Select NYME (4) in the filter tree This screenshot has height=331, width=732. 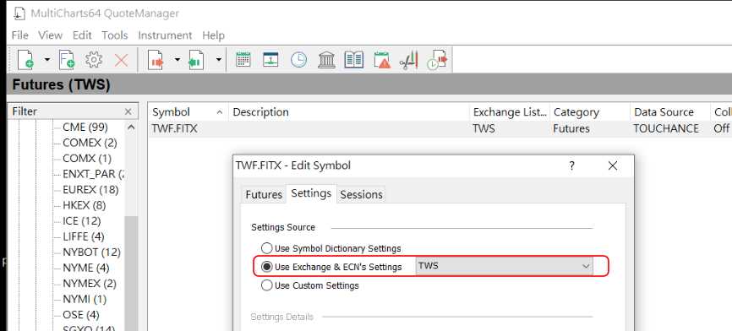(x=86, y=268)
